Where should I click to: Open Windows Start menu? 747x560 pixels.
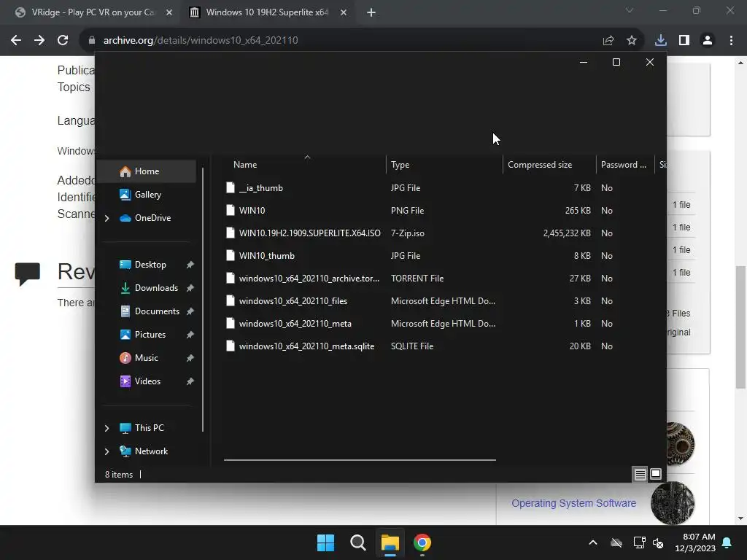coord(326,542)
